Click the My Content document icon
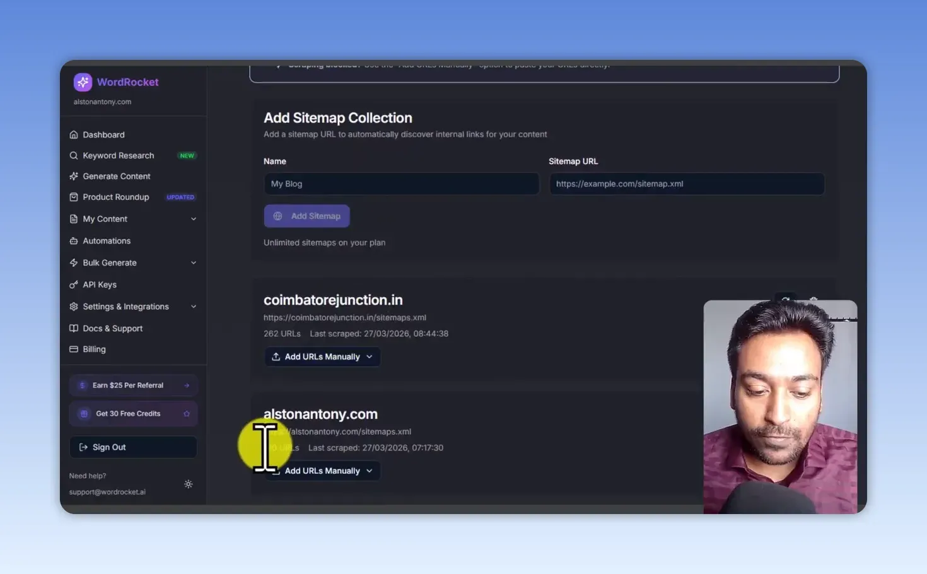927x574 pixels. [x=74, y=219]
